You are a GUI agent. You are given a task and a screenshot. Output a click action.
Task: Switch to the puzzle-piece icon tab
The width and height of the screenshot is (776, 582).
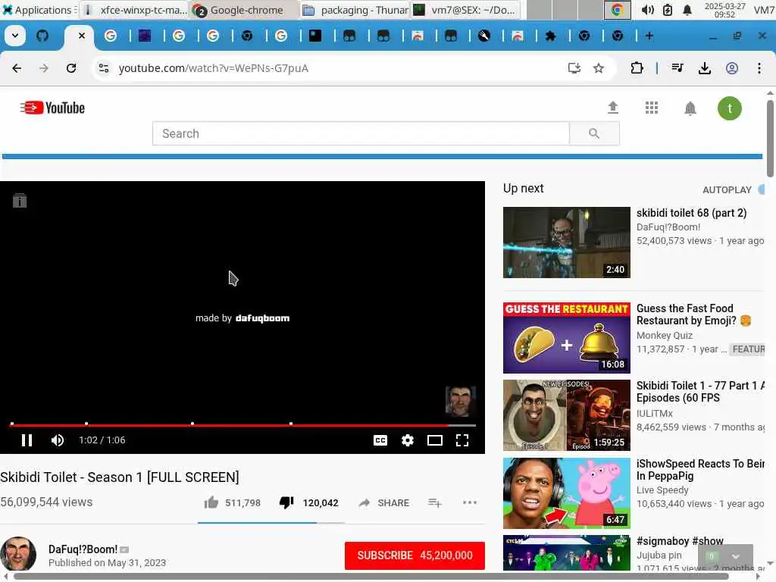(550, 36)
